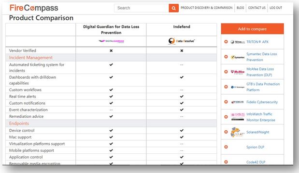Click plus icon beside Symantec Data Loss Prevention

226,57
